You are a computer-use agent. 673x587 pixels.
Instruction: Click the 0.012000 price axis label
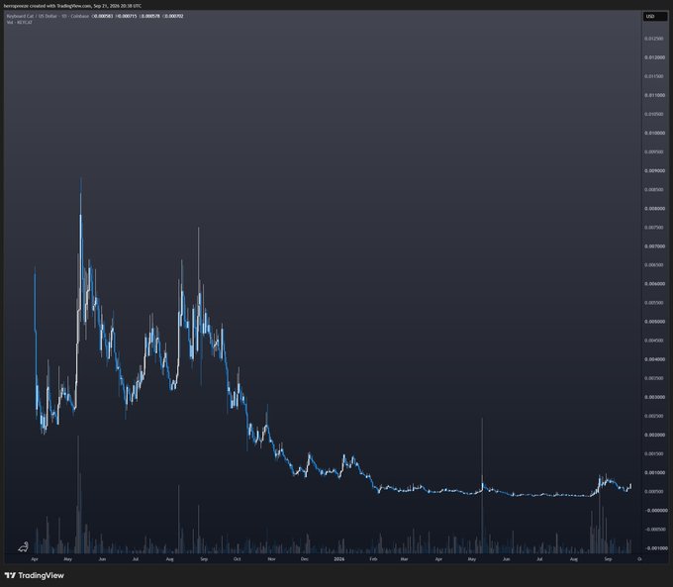pos(653,57)
